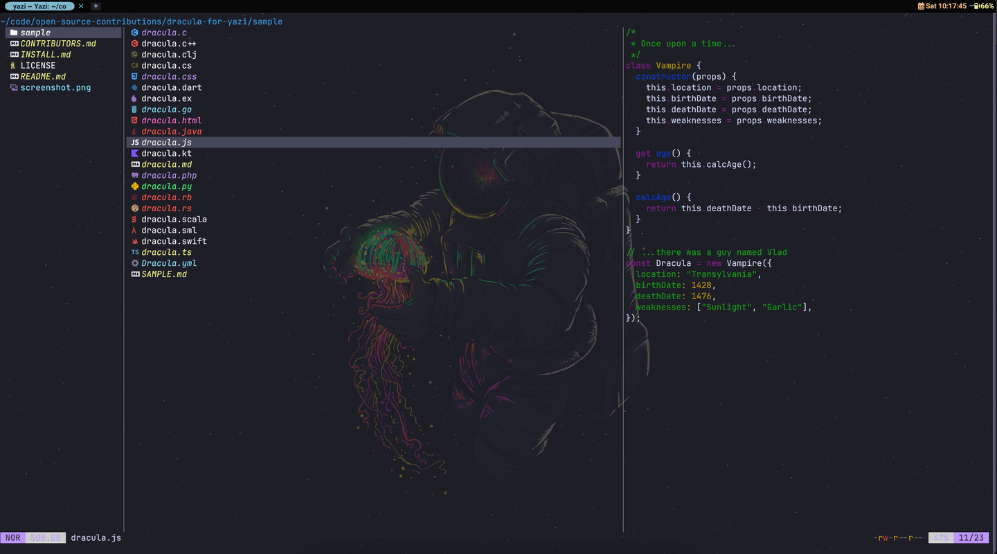Viewport: 997px width, 554px height.
Task: Click the 11/23 position indicator
Action: [x=971, y=538]
